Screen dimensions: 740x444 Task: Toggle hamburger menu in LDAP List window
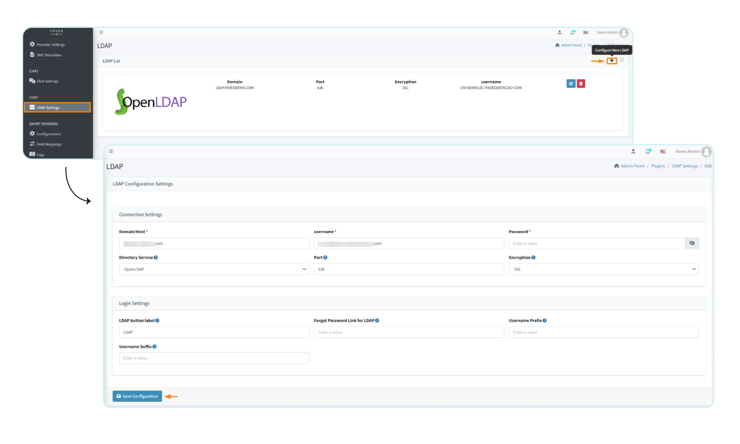coord(101,32)
